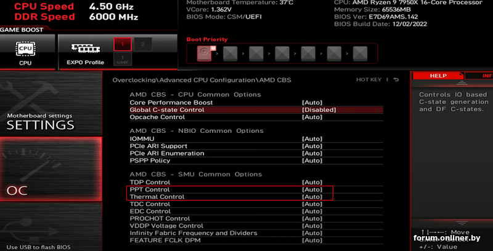Switch to the HELP tab

438,76
